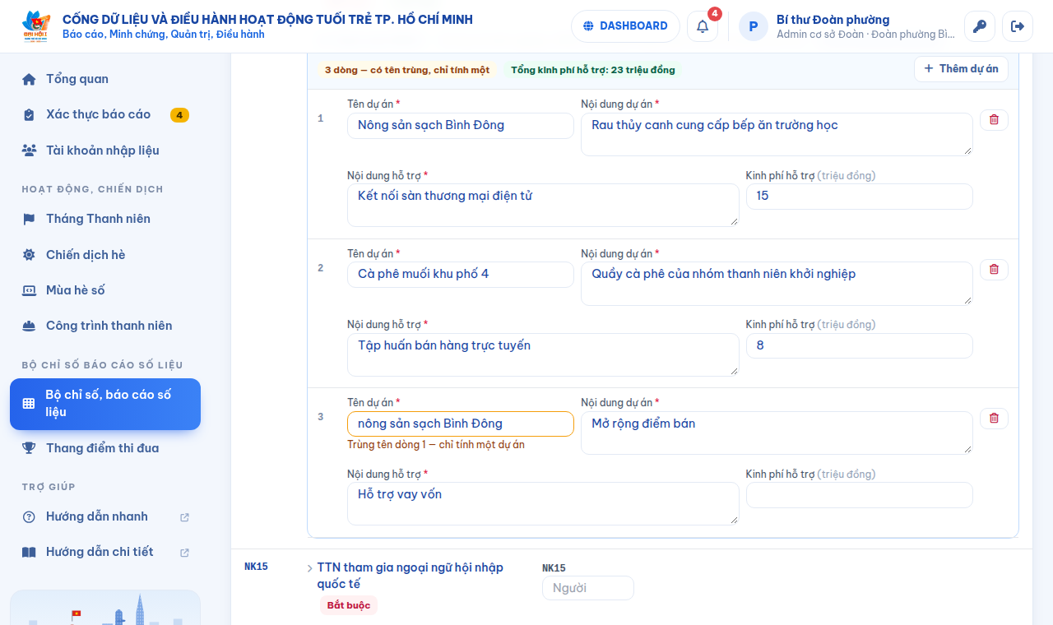Delete project row 'Nông sản sạch Bình Đông'
Screen dimensions: 1053x625
tap(994, 120)
